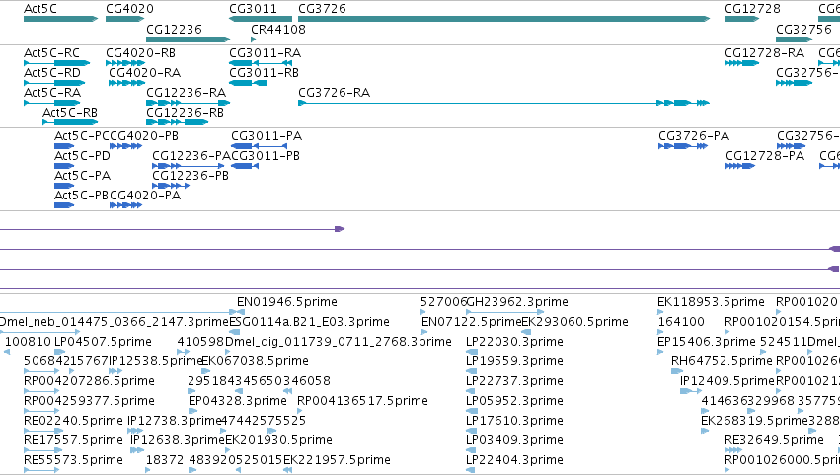Viewport: 840px width, 475px height.
Task: Click the purple arrowhead feature end
Action: pyautogui.click(x=340, y=229)
